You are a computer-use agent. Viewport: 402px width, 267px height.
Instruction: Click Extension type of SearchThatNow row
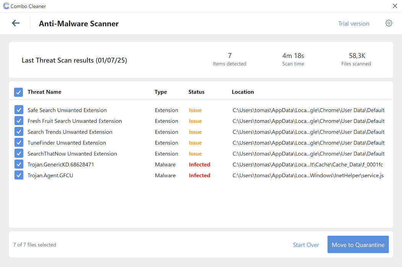pyautogui.click(x=166, y=154)
